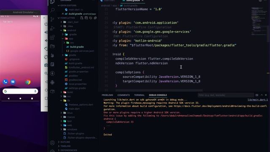Click the New Folder icon in the explorer header
This screenshot has height=152, width=270.
[86, 18]
